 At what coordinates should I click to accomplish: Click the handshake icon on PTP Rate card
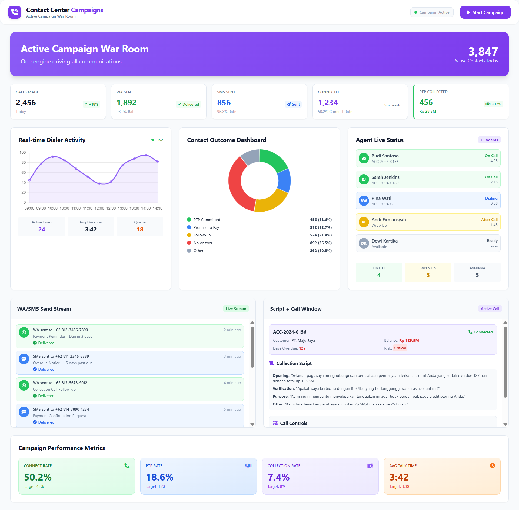[248, 466]
